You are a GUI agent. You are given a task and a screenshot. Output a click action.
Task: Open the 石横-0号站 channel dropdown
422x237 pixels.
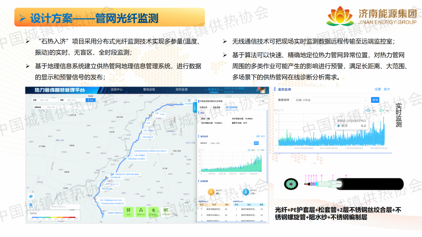click(330, 100)
